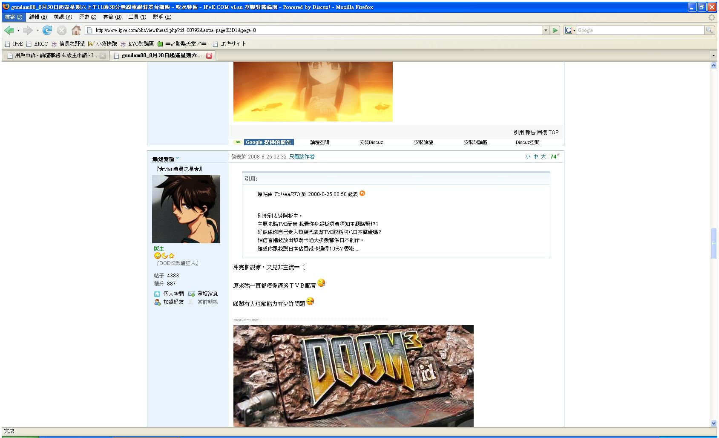Open the 書籤 (B) menu
The image size is (719, 438).
(x=112, y=17)
